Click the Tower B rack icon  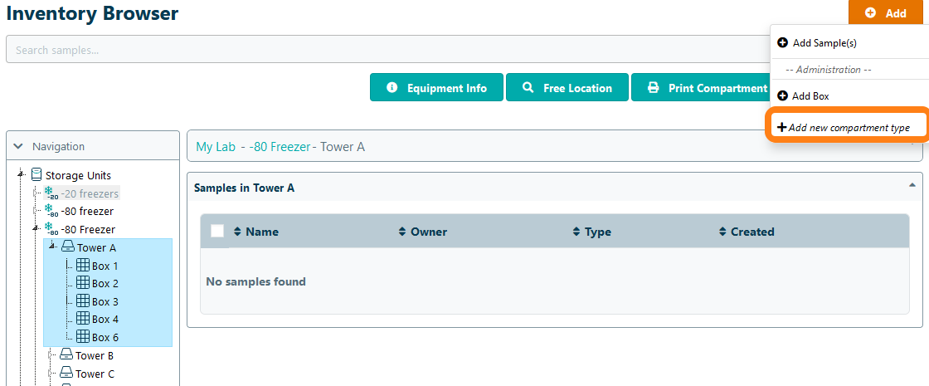[x=66, y=355]
